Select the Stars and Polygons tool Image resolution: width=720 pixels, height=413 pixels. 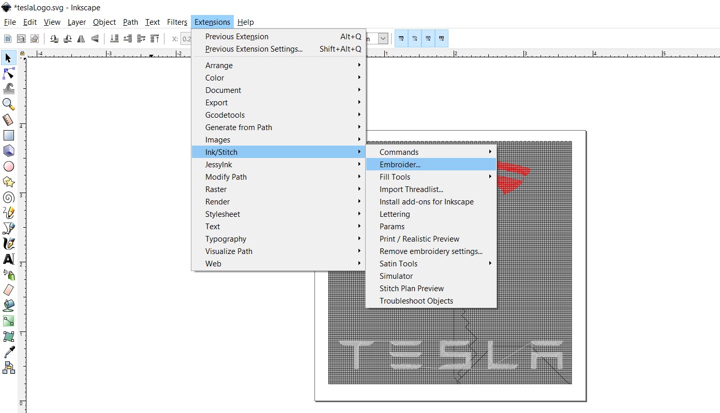8,182
